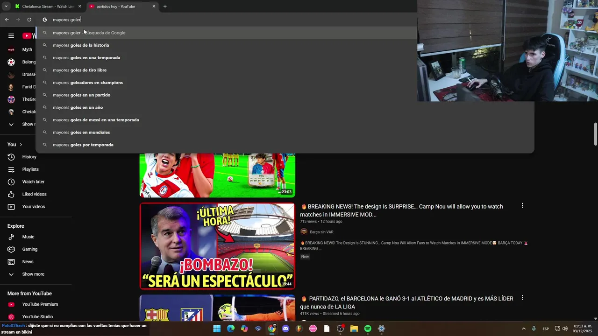This screenshot has height=336, width=598.
Task: Select 'mayores goles de messi en una temporada'
Action: tap(285, 120)
